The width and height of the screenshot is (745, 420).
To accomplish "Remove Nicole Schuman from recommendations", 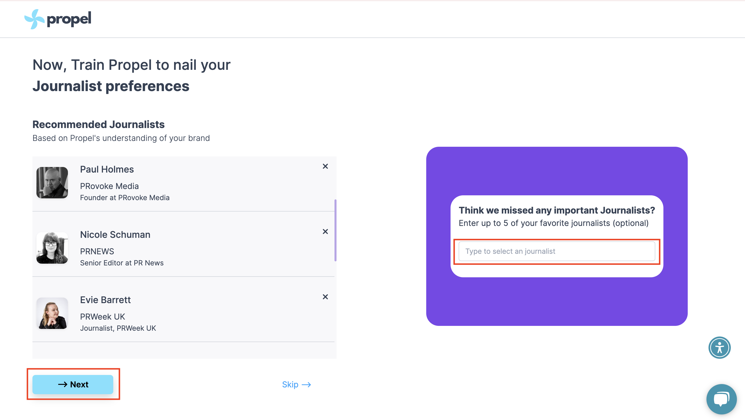I will click(325, 232).
